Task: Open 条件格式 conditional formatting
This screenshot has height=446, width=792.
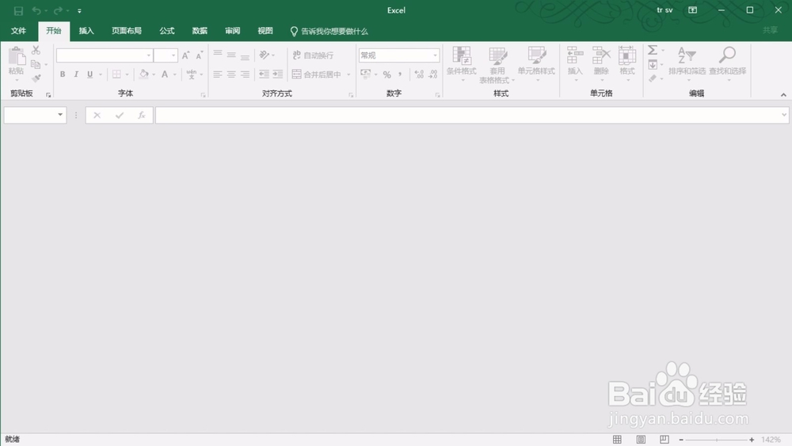Action: click(462, 64)
